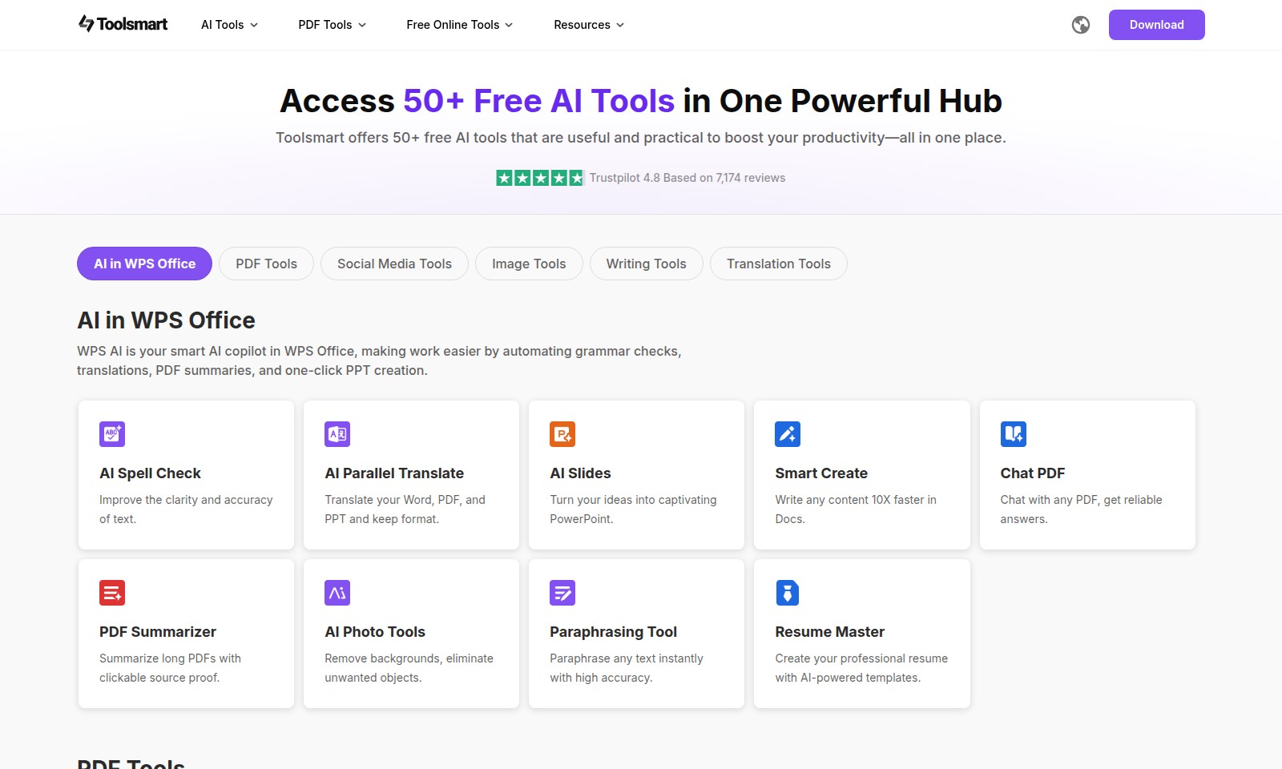Click 'Turn your ideas into captivating PowerPoint.'
Screen dimensions: 1282x769
tap(633, 509)
